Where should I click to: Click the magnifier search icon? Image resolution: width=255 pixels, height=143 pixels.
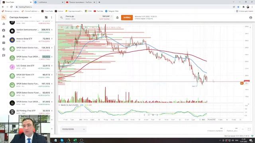(61, 17)
